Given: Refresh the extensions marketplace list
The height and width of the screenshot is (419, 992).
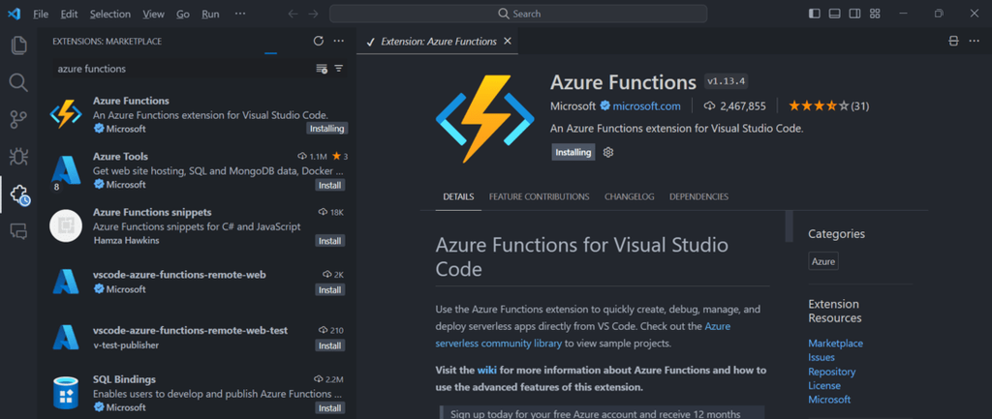Looking at the screenshot, I should [x=319, y=41].
